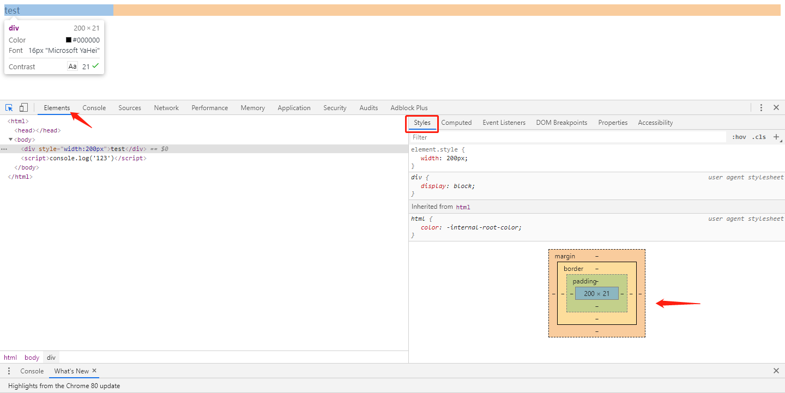Image resolution: width=785 pixels, height=393 pixels.
Task: Click the body breadcrumb
Action: click(32, 358)
